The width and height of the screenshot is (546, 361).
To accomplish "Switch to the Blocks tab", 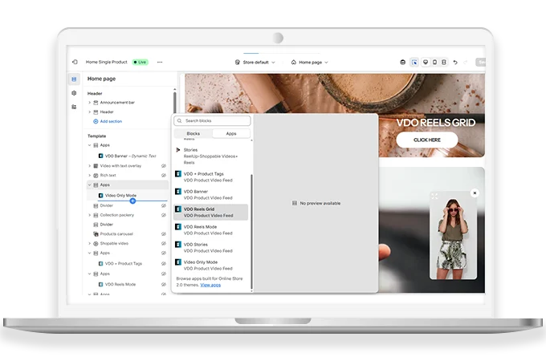I will pos(193,134).
